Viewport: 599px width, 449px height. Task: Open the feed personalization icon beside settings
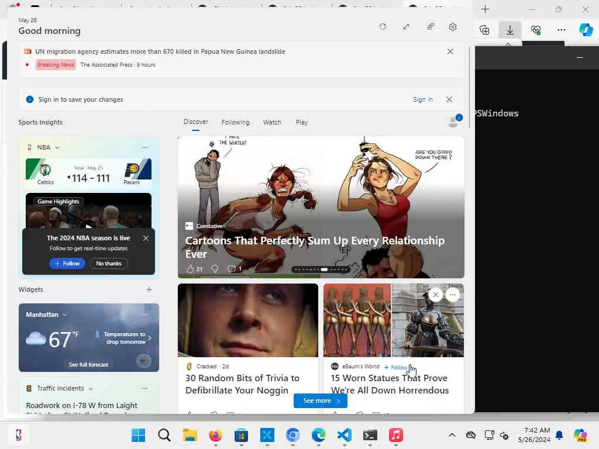(431, 27)
